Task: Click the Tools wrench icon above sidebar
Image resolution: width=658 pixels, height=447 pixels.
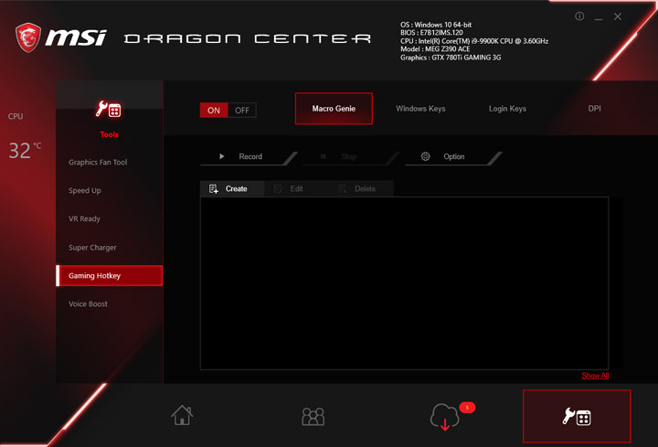Action: click(x=109, y=109)
